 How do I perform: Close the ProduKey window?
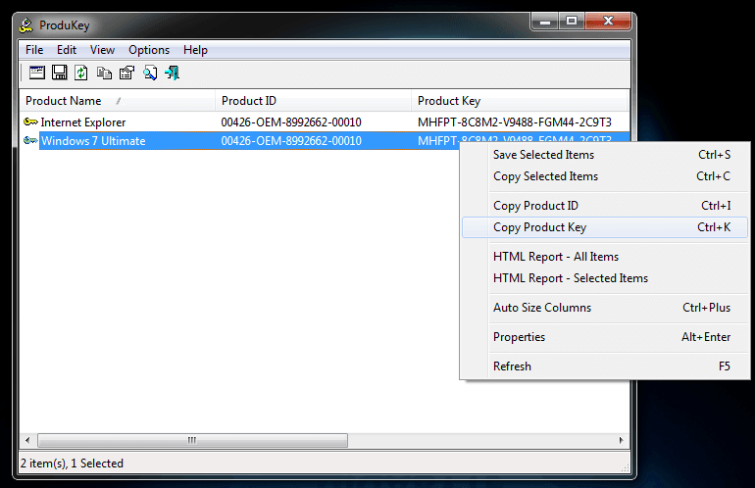(x=608, y=22)
